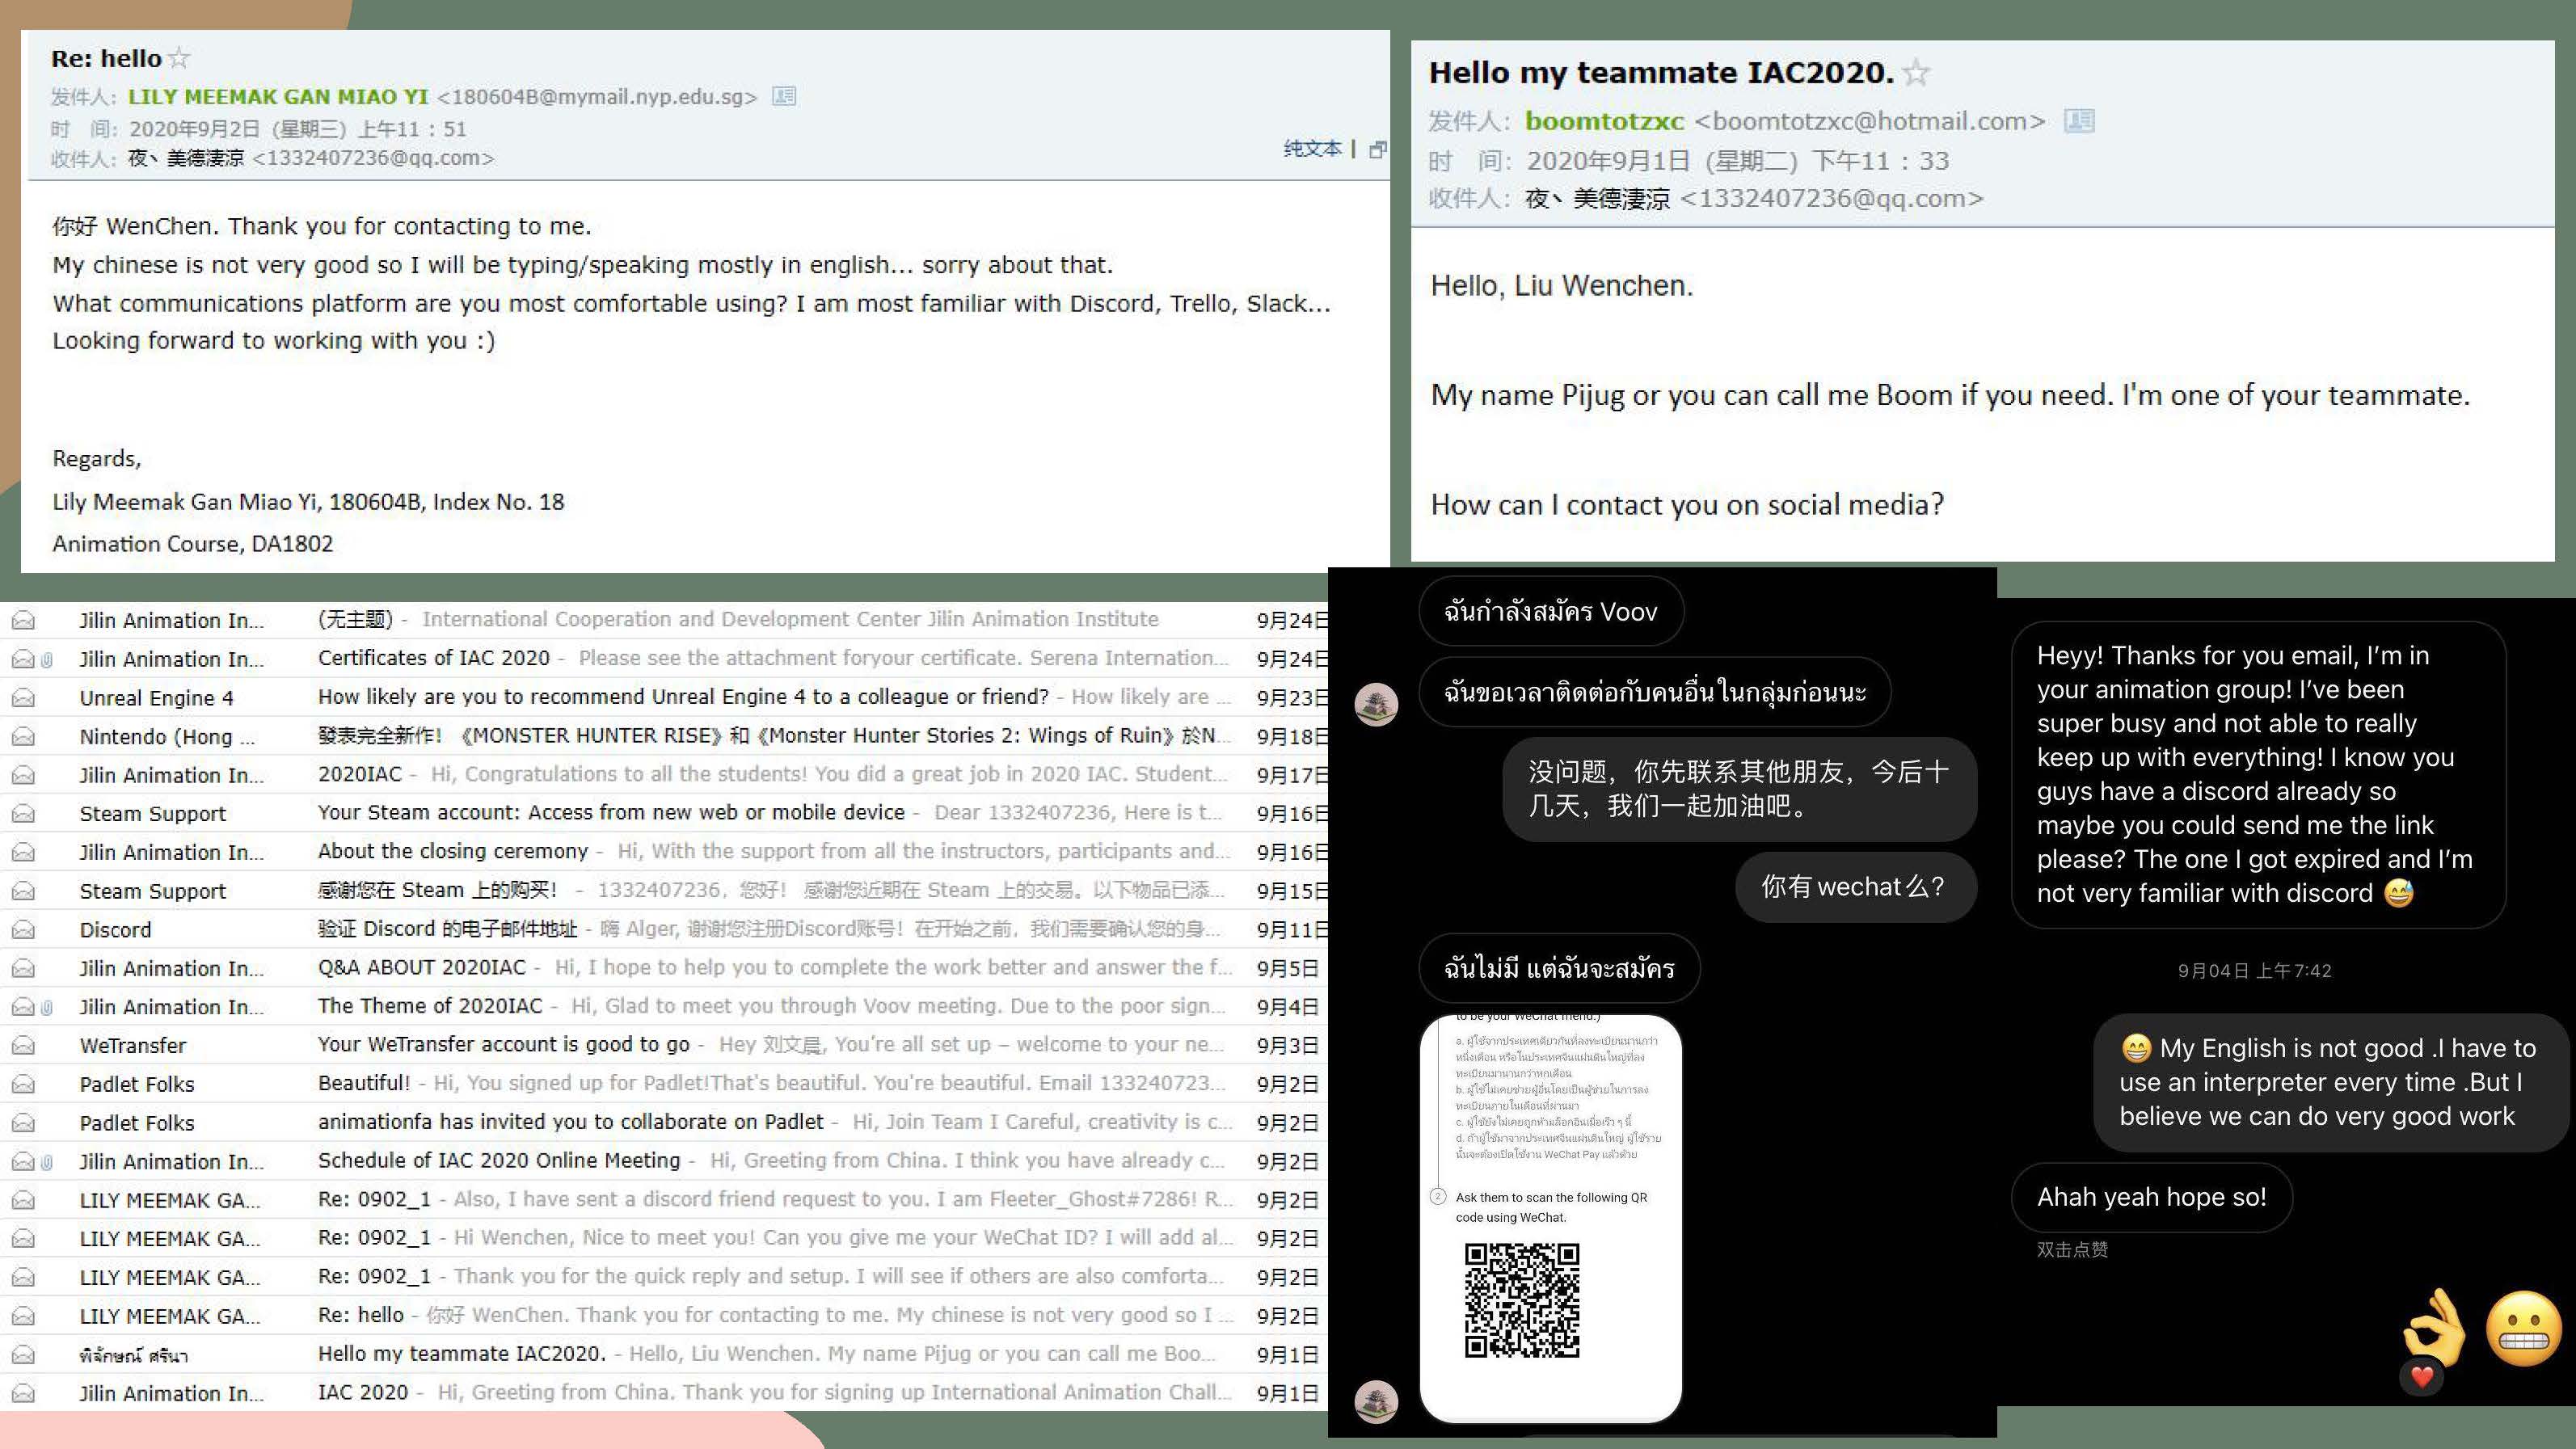The width and height of the screenshot is (2576, 1449).
Task: Click paperclip attachment icon on Certificates of IAC 2020 row
Action: [47, 659]
